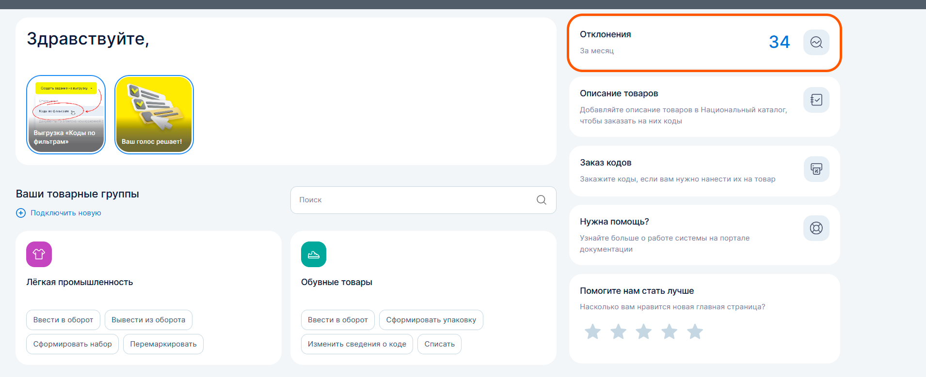Click the search magnifier icon
Image resolution: width=926 pixels, height=377 pixels.
click(x=542, y=200)
